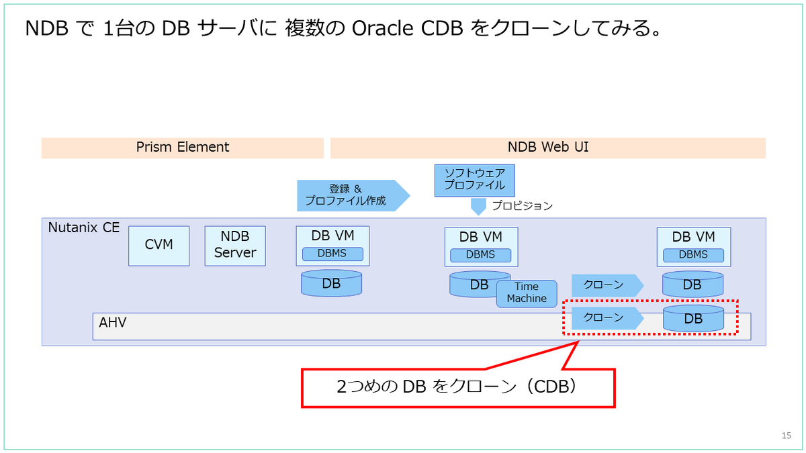Select the 'NDB Server' box
This screenshot has height=453, width=806.
coord(235,246)
